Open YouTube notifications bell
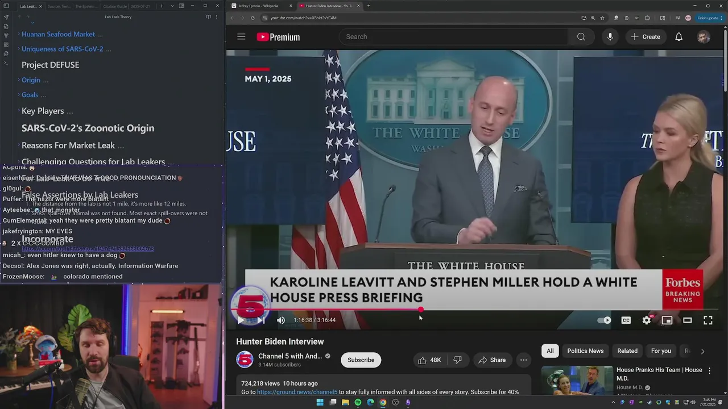This screenshot has width=728, height=409. (679, 37)
